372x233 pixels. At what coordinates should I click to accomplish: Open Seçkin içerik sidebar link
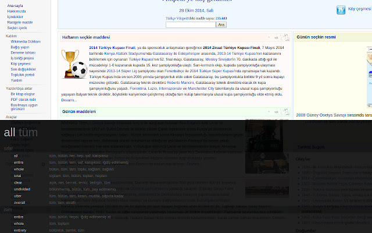pos(17,28)
